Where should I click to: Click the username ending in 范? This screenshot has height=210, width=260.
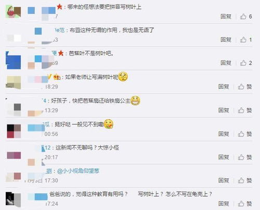60,30
